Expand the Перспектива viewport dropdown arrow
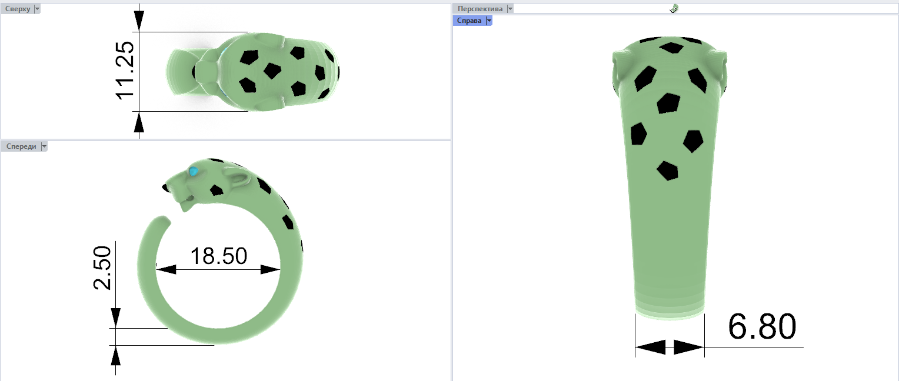Viewport: 899px width, 381px height. [510, 9]
